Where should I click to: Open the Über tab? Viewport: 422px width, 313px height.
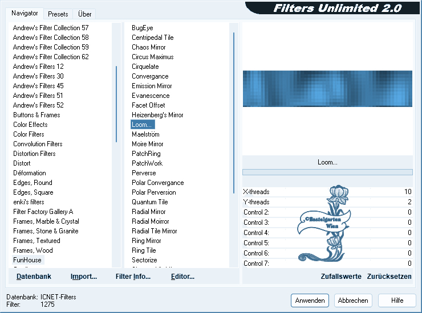pyautogui.click(x=84, y=14)
